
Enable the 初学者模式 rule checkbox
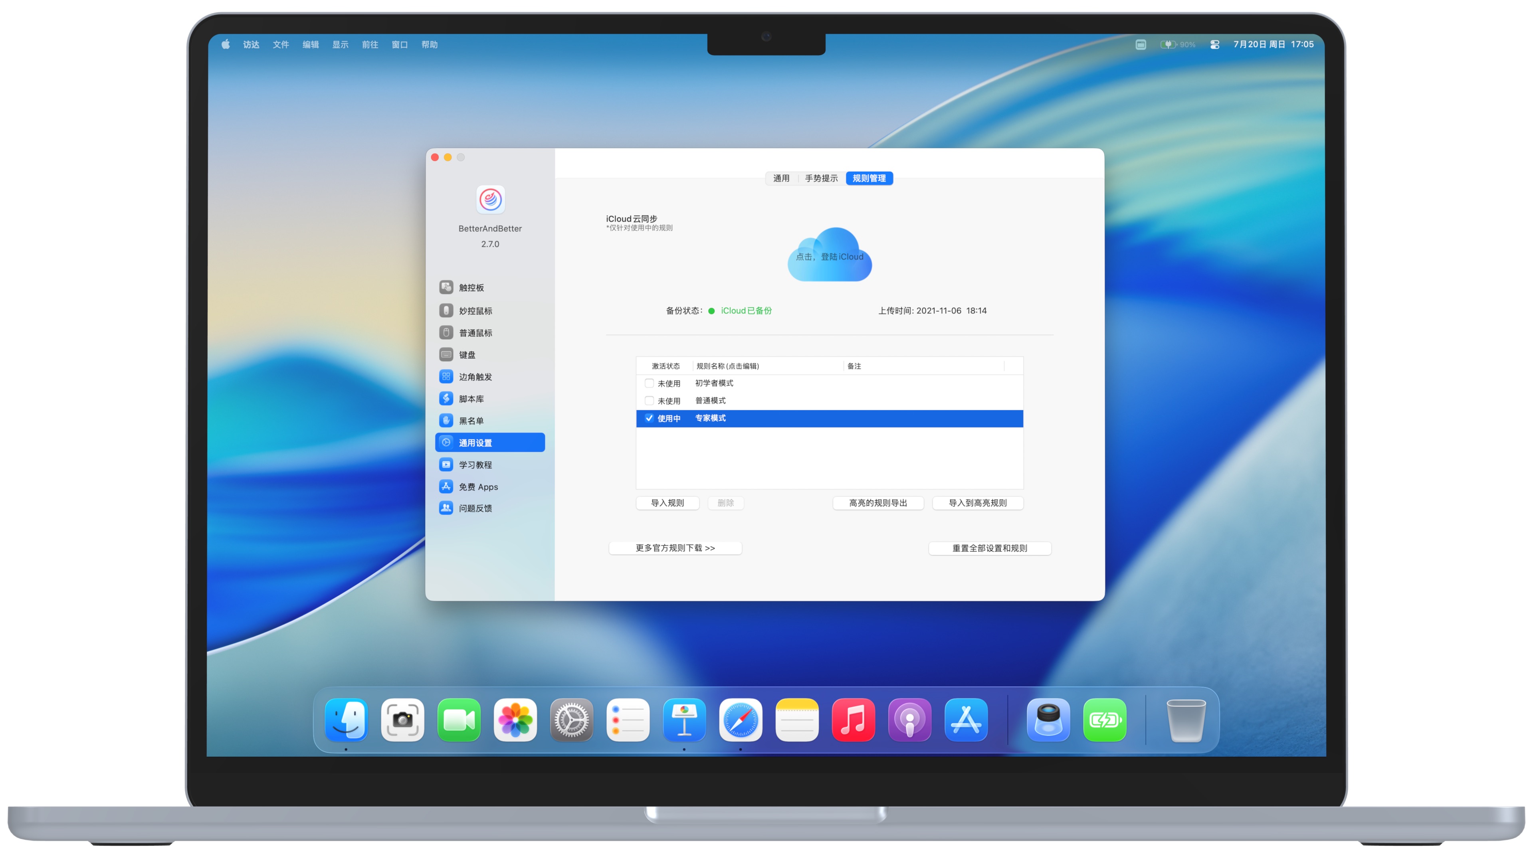649,383
